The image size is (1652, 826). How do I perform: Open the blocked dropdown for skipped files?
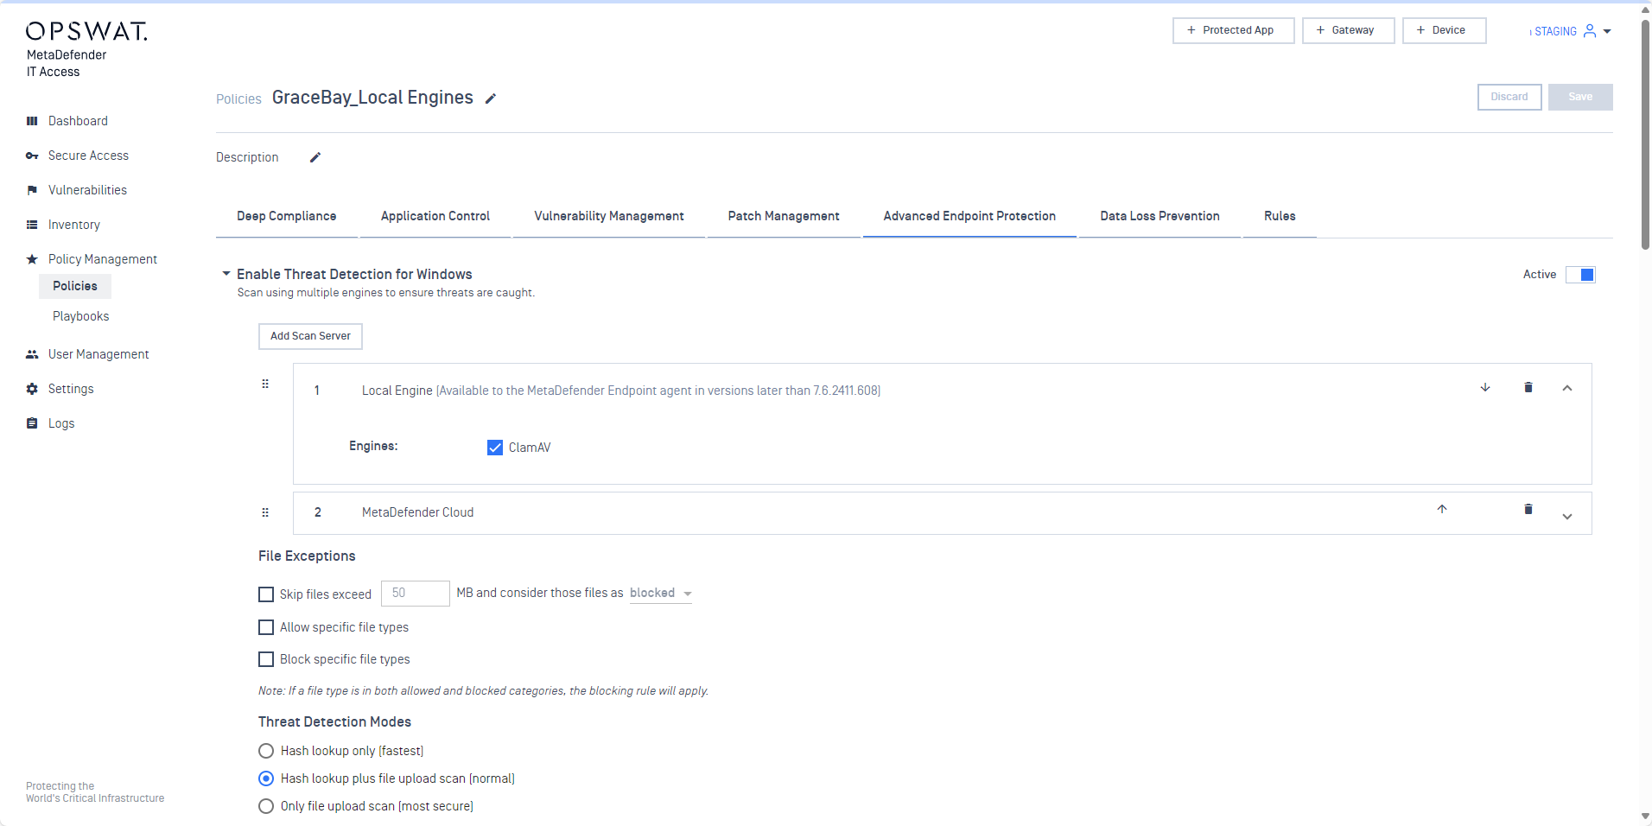(661, 594)
